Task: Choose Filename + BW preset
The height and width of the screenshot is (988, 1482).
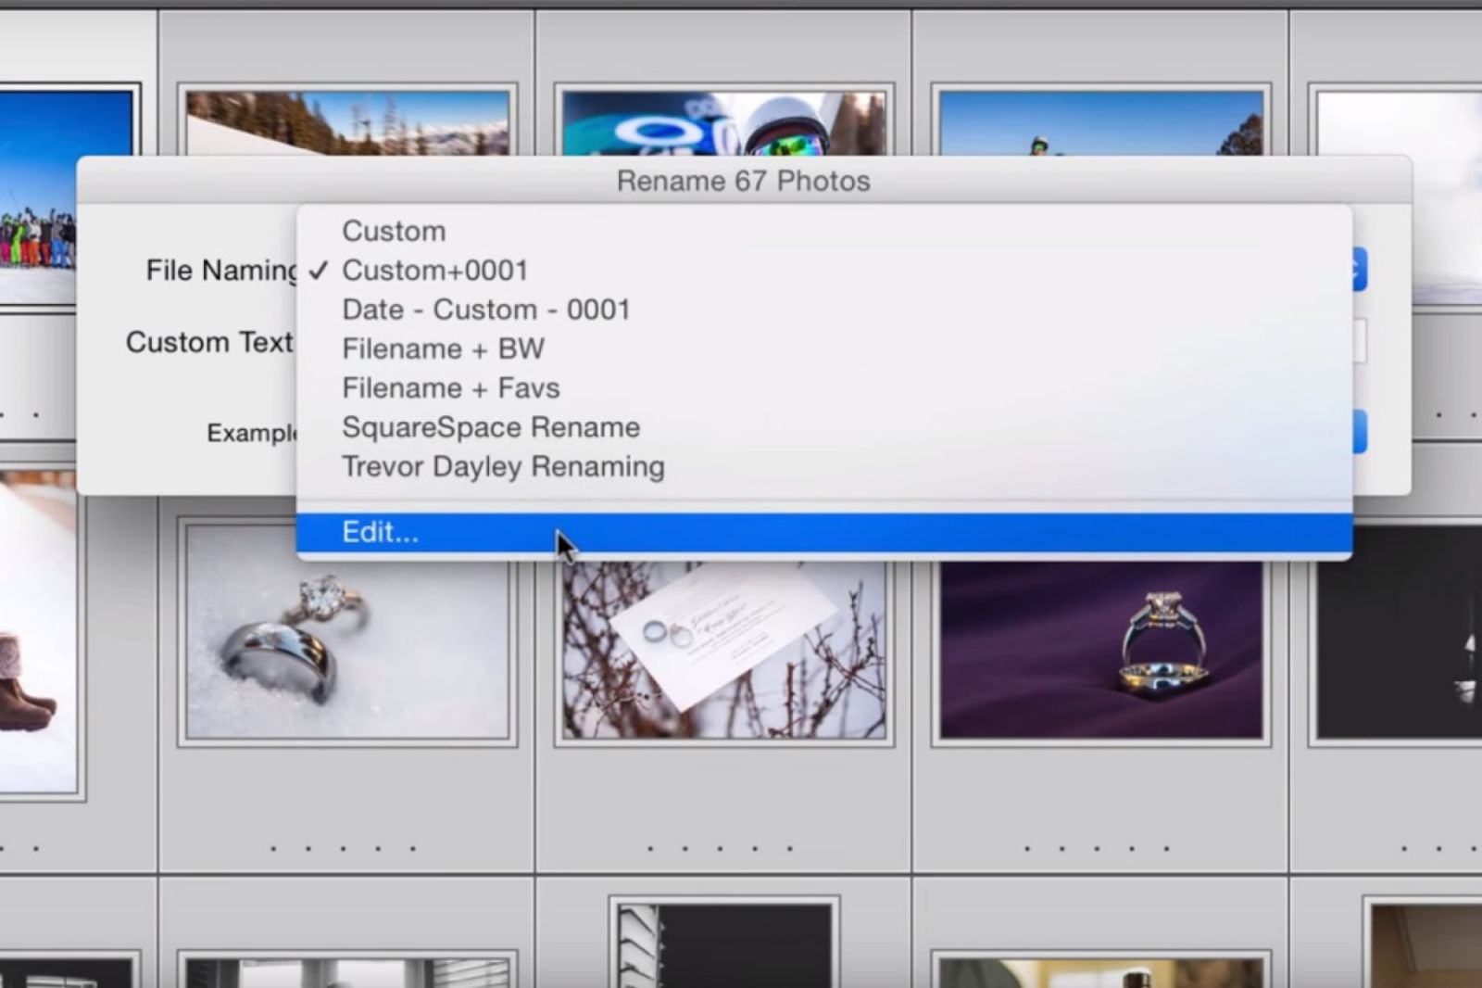Action: pyautogui.click(x=443, y=349)
